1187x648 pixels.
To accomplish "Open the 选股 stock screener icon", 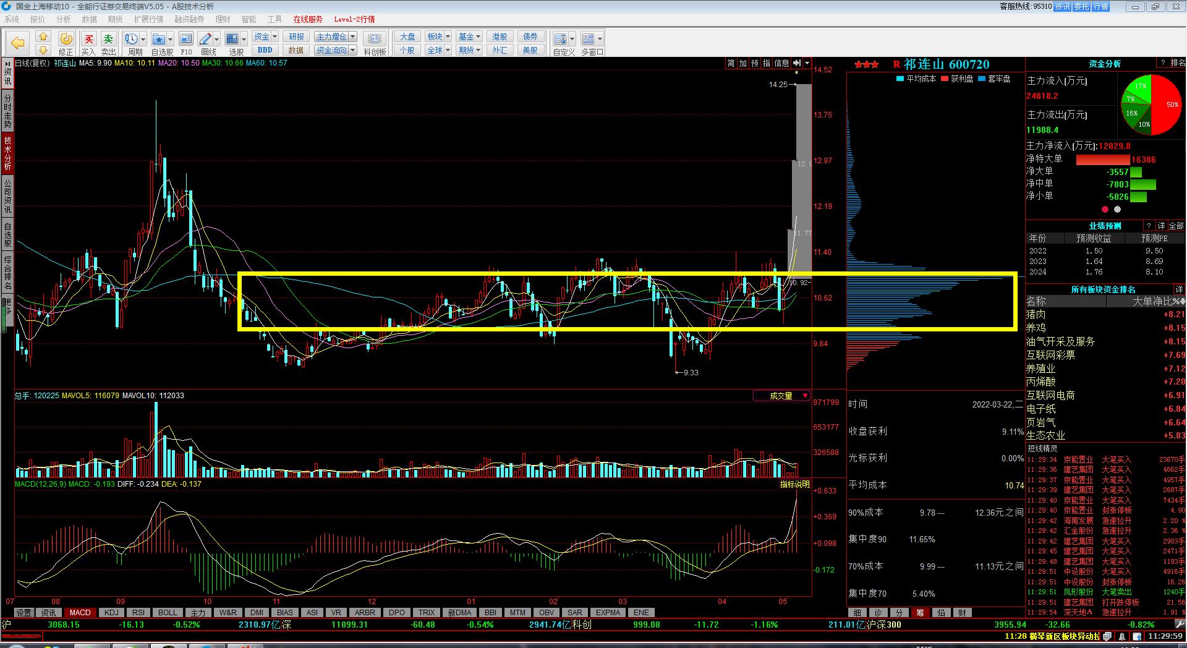I will 232,39.
